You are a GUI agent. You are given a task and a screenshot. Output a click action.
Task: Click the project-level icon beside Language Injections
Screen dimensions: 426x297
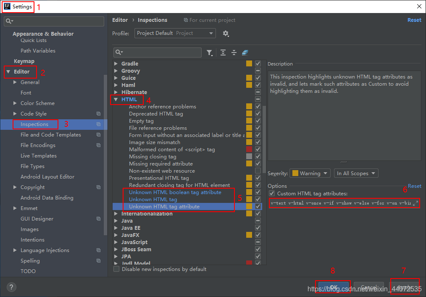(x=98, y=250)
